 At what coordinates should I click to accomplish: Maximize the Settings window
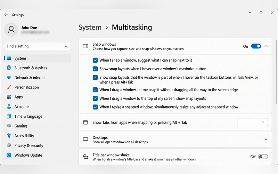click(x=261, y=13)
